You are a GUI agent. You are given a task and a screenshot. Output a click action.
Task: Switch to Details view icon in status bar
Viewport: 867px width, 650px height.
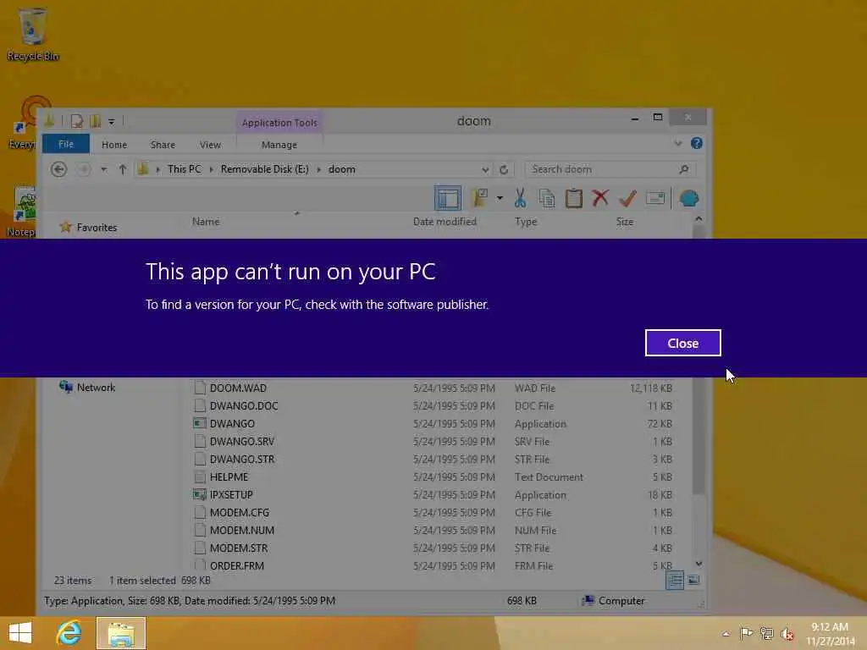675,581
